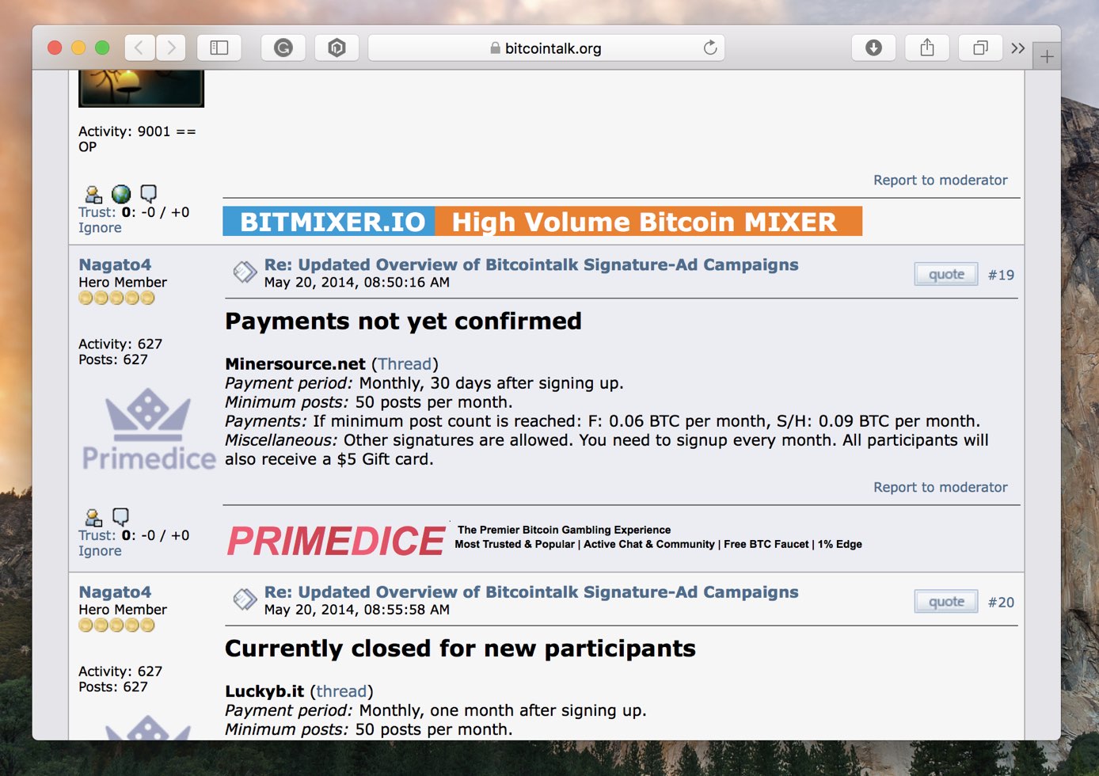1099x776 pixels.
Task: Click the date 'May 20, 2014, 08:55:58 AM'
Action: [357, 610]
